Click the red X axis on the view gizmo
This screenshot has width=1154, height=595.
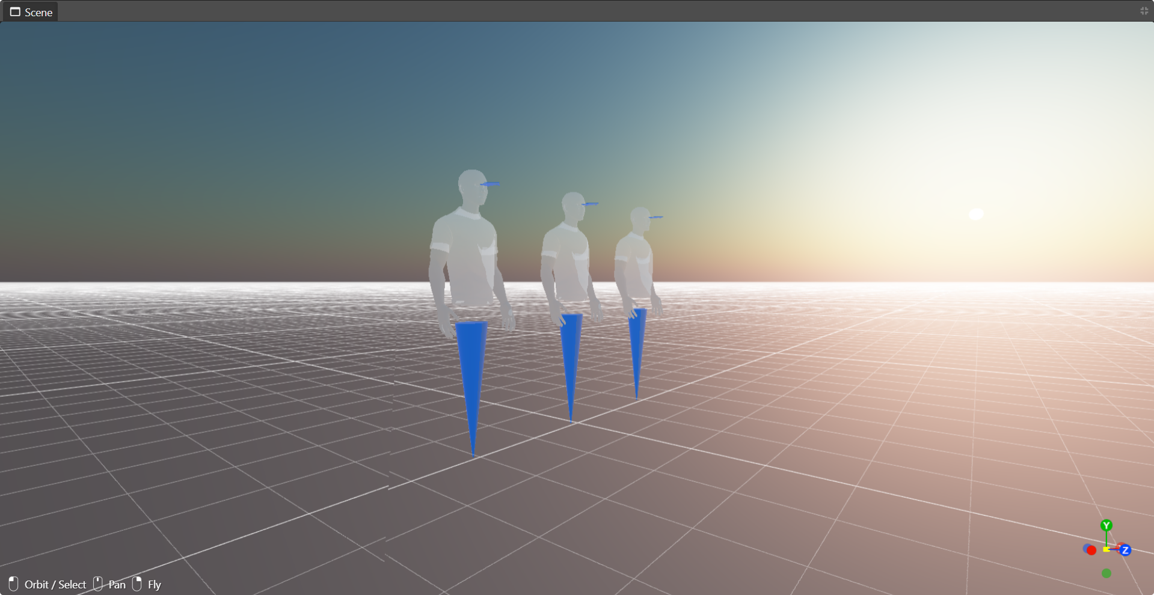pos(1091,550)
